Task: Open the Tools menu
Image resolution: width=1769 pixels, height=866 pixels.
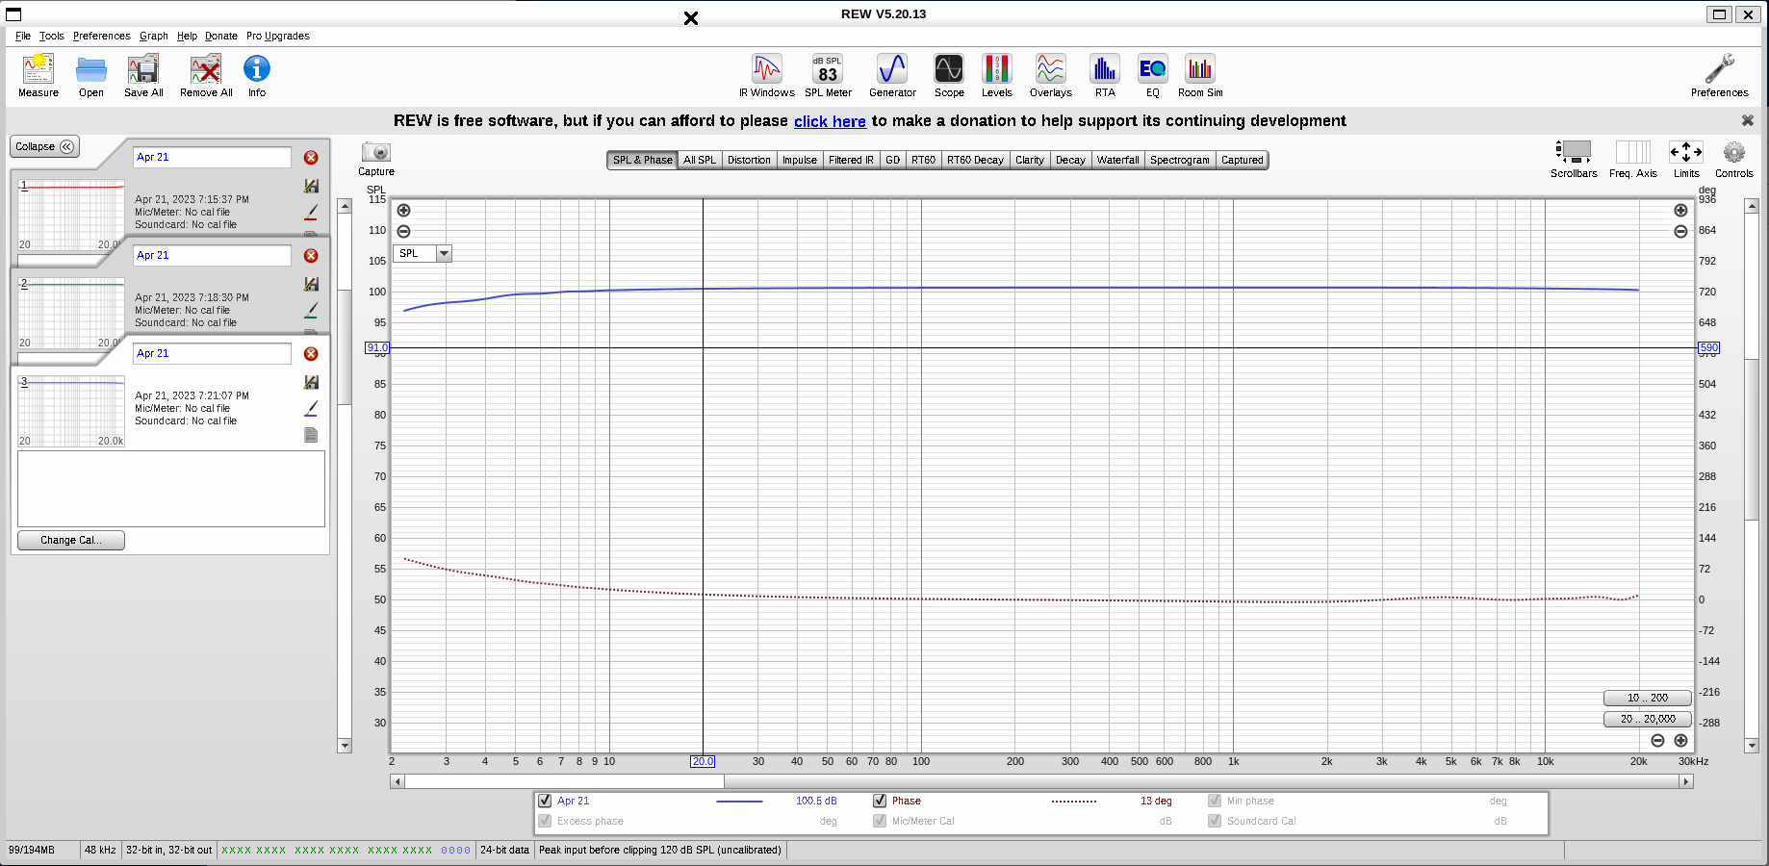Action: (x=52, y=36)
